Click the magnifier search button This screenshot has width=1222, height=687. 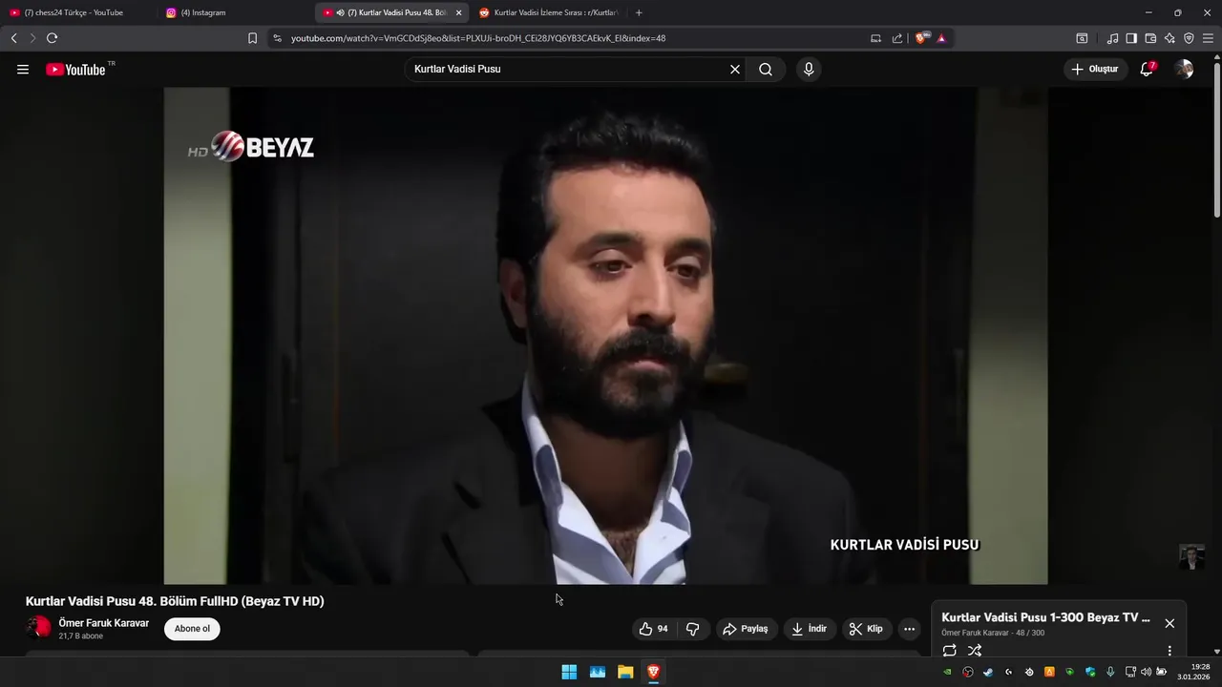(x=766, y=70)
